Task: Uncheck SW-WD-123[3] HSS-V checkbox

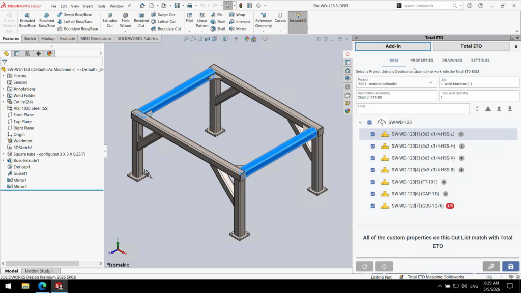Action: pyautogui.click(x=373, y=158)
